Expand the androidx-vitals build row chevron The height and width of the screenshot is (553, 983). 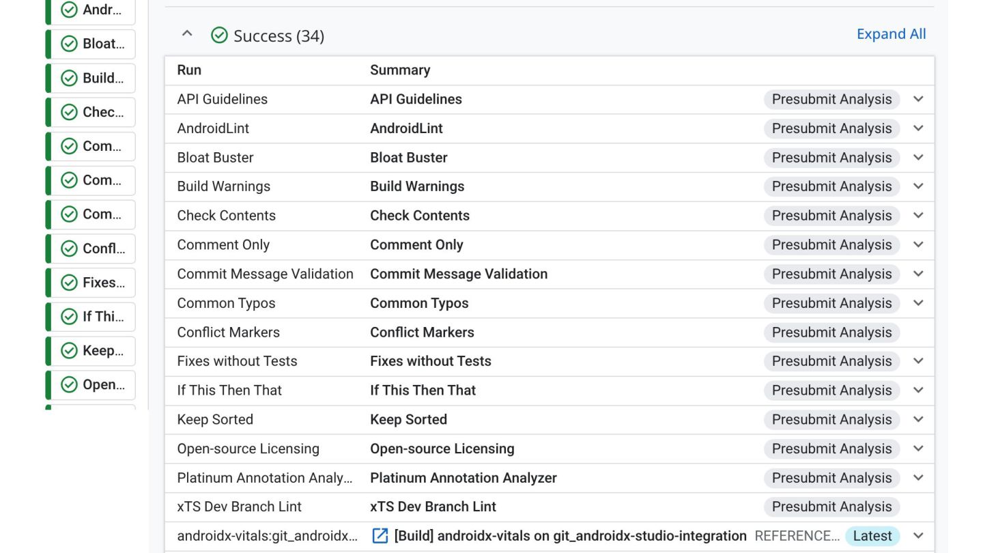918,536
